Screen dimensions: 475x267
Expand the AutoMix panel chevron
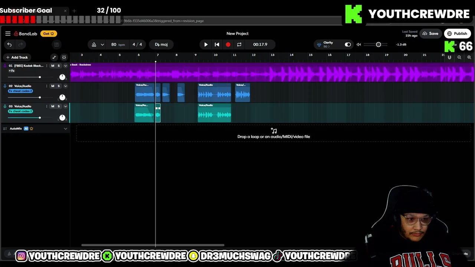pos(65,129)
